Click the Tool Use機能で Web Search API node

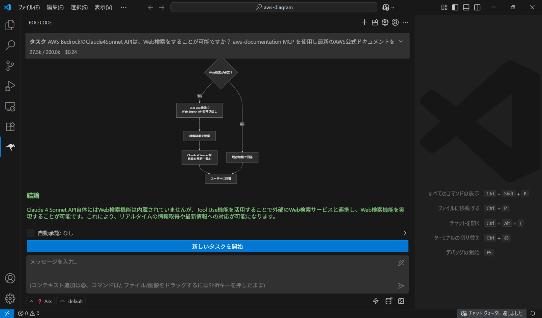click(x=199, y=110)
